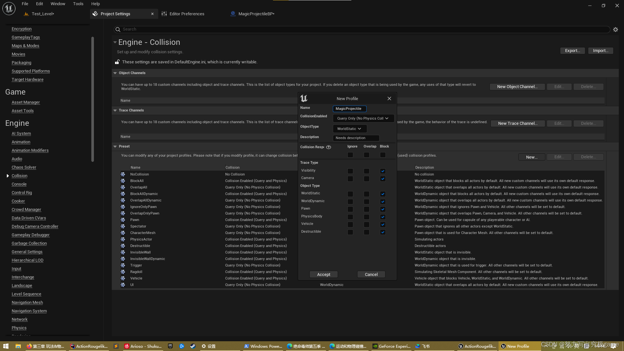This screenshot has height=351, width=624.
Task: Click the Test_Level tab icon
Action: (x=26, y=14)
